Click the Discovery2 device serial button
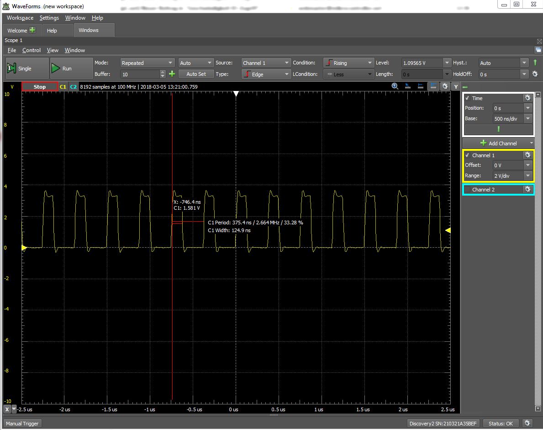The width and height of the screenshot is (543, 430). pyautogui.click(x=443, y=423)
